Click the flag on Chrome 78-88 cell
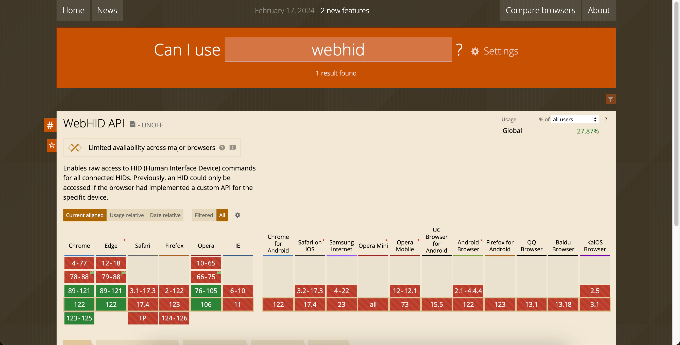 [92, 273]
